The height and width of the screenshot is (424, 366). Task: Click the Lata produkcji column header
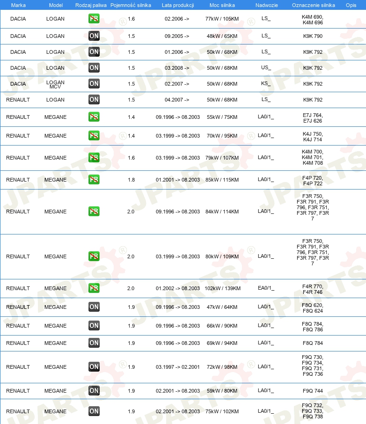coord(178,5)
